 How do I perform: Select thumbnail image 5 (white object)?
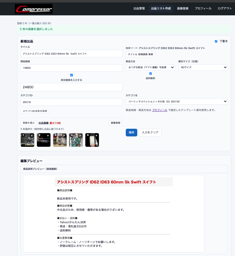click(x=92, y=140)
